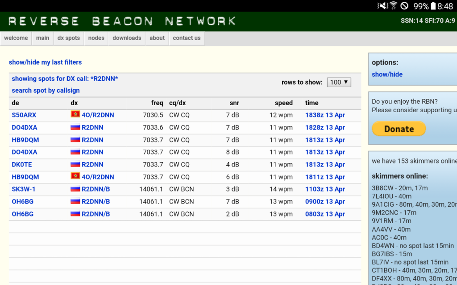Click the 12 wpm speed value
This screenshot has width=457, height=285.
(281, 115)
